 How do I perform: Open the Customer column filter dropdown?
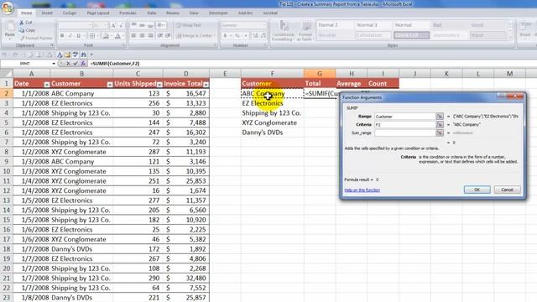[x=110, y=84]
